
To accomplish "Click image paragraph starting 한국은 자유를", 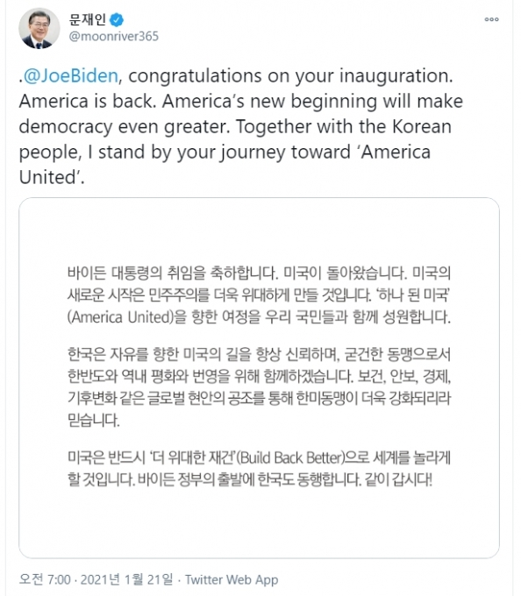I will tap(259, 387).
